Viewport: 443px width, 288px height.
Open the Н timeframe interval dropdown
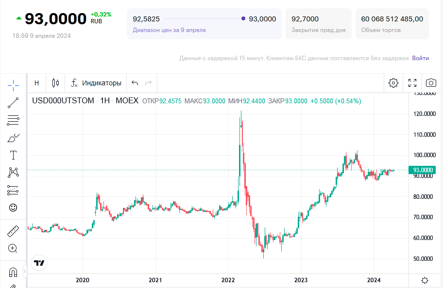coord(36,83)
